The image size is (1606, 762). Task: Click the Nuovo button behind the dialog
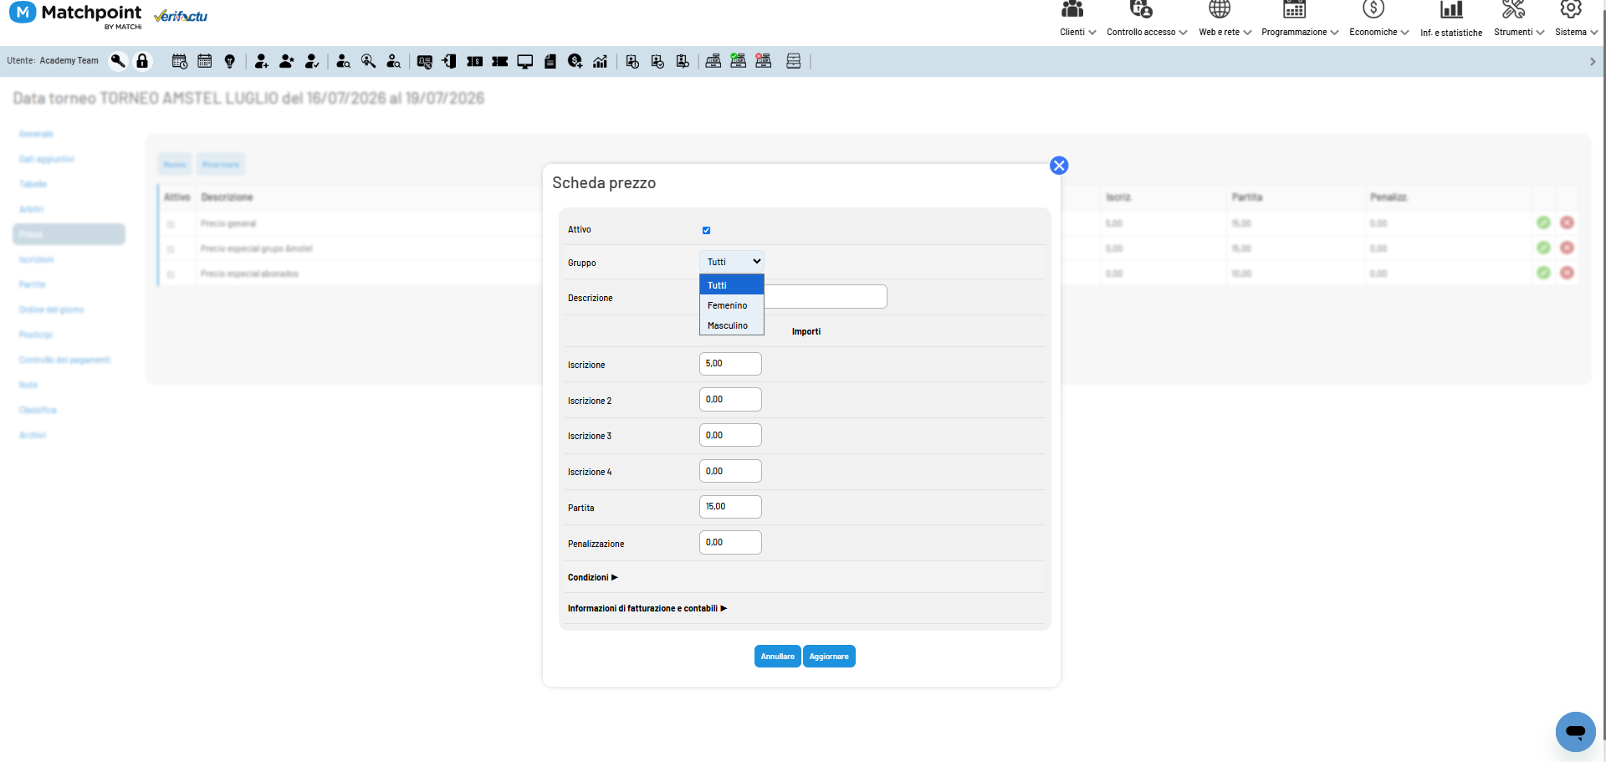[x=175, y=164]
